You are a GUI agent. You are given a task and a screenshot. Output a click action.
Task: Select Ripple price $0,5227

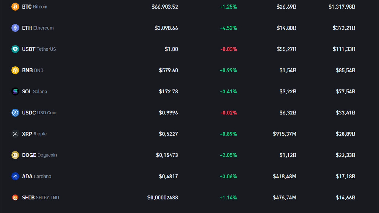pos(168,134)
